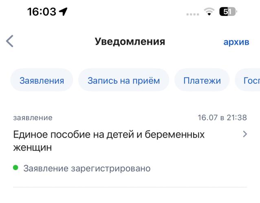
Task: Tap the 16:03 clock in status bar
Action: pyautogui.click(x=42, y=12)
